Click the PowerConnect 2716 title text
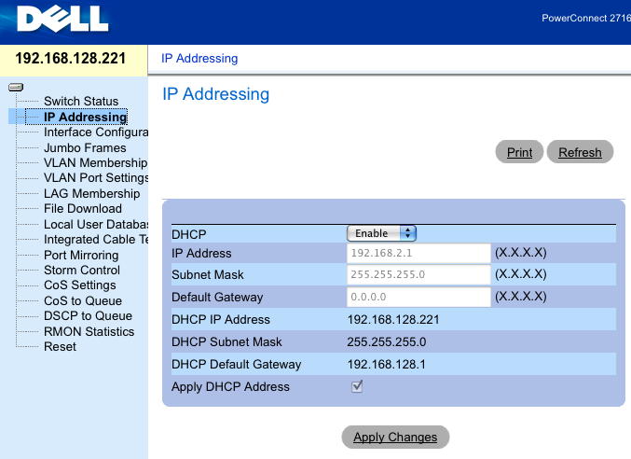The image size is (631, 459). [x=586, y=18]
